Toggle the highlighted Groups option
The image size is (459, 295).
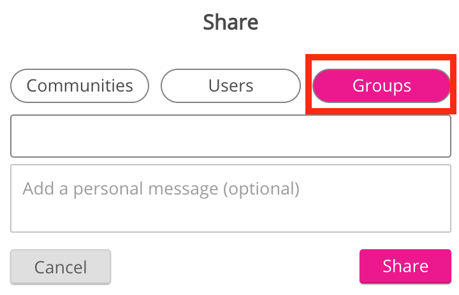[381, 86]
